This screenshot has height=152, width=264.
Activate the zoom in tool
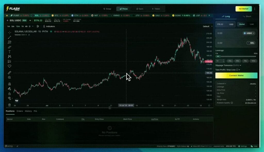[10, 77]
